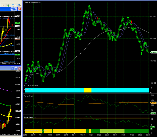Click the PowerMomentum indicator label

click(x=36, y=131)
